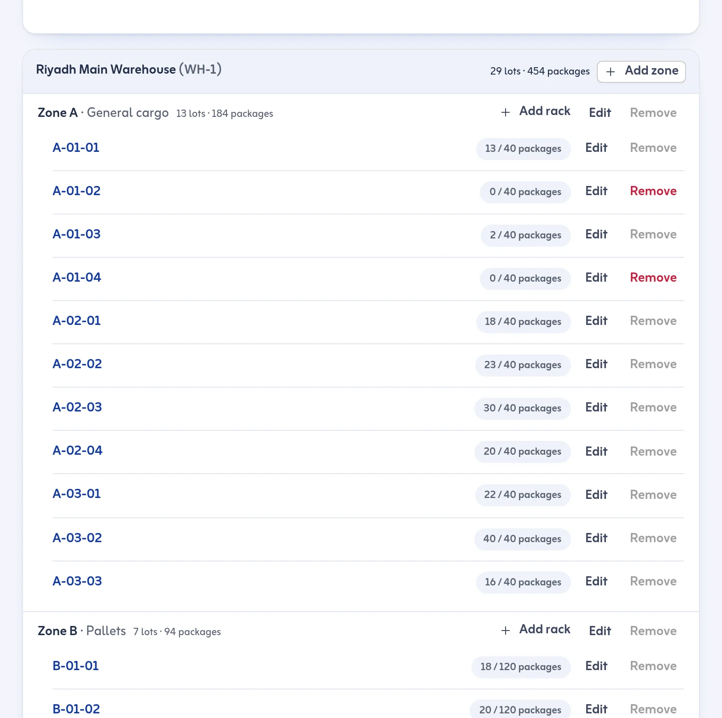Screen dimensions: 722x718
Task: Edit rack A-02-03
Action: pyautogui.click(x=596, y=407)
